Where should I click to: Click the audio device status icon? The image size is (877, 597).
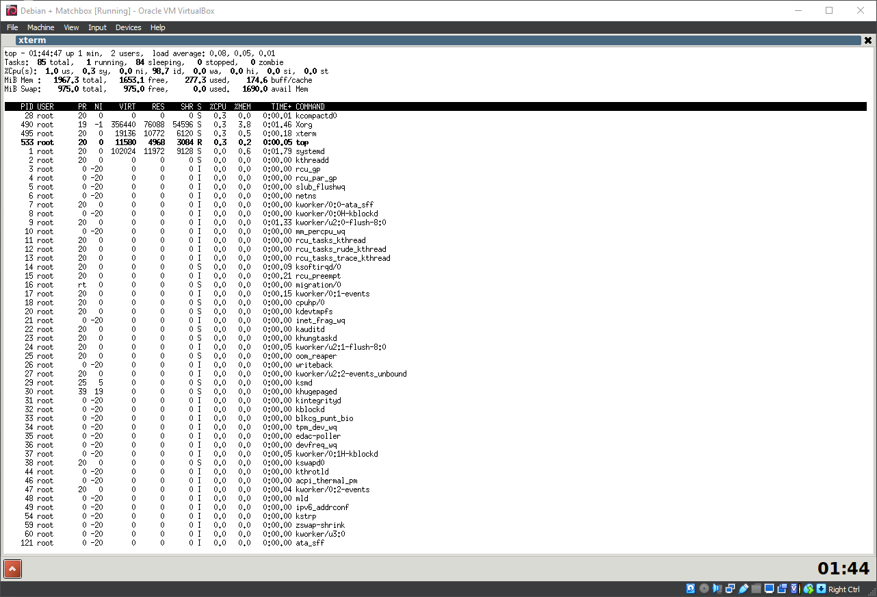tap(716, 588)
